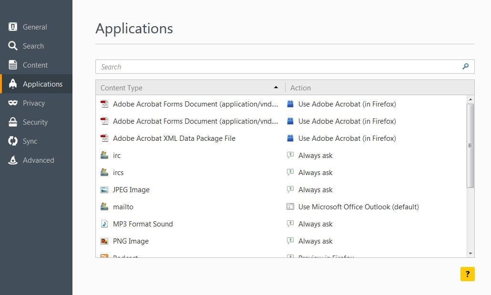Image resolution: width=491 pixels, height=295 pixels.
Task: Select the ircs content type row
Action: point(281,173)
